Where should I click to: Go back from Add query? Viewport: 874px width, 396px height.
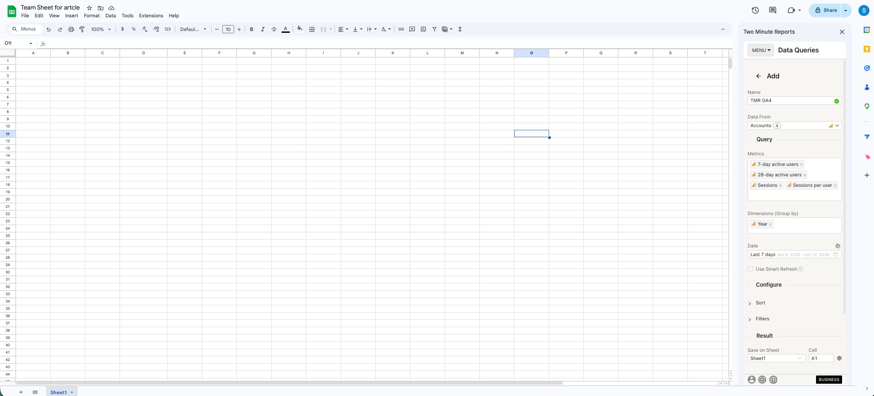(x=759, y=76)
